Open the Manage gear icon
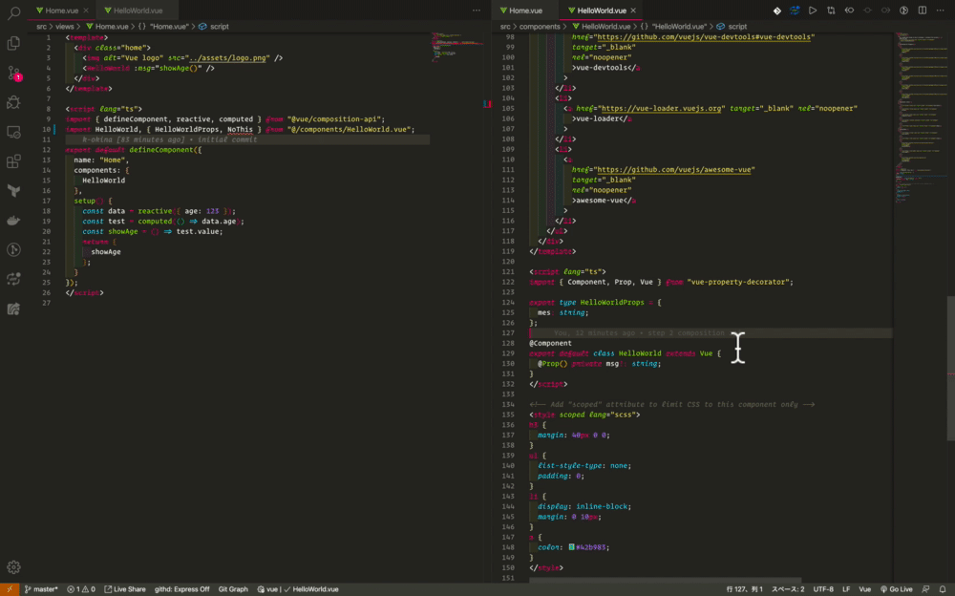Image resolution: width=955 pixels, height=596 pixels. point(13,567)
